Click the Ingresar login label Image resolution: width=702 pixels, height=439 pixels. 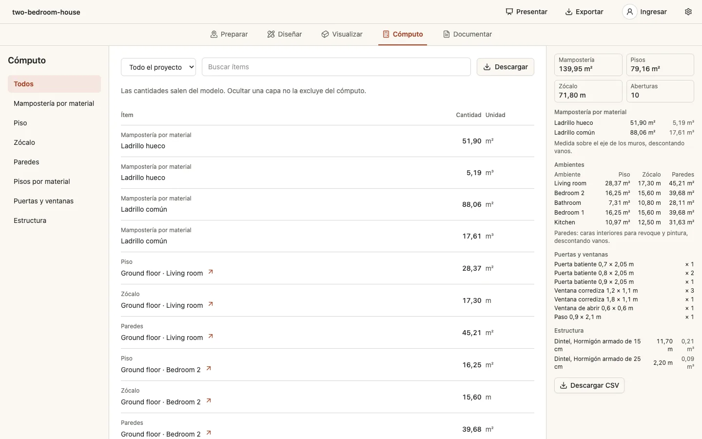(653, 12)
